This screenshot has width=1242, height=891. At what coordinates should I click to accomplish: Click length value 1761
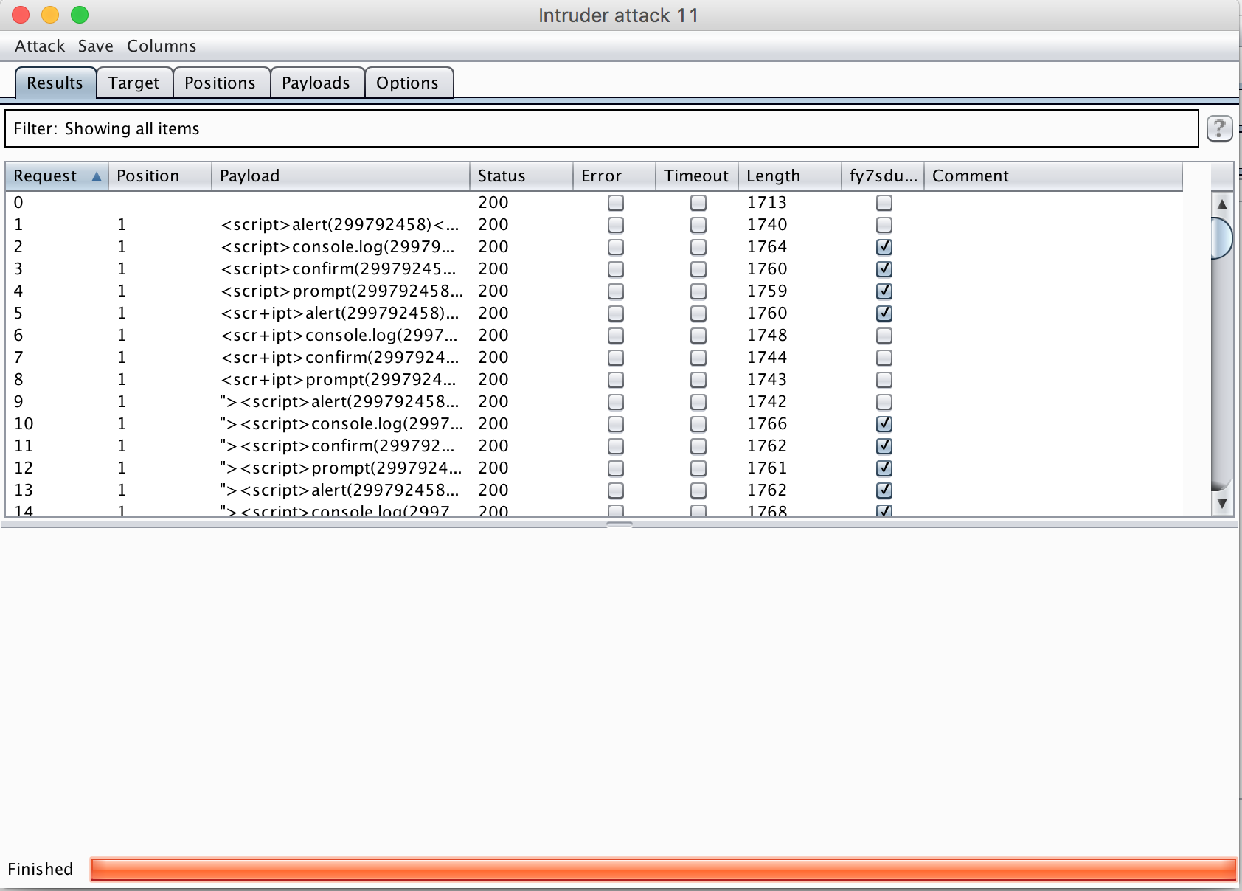coord(767,468)
